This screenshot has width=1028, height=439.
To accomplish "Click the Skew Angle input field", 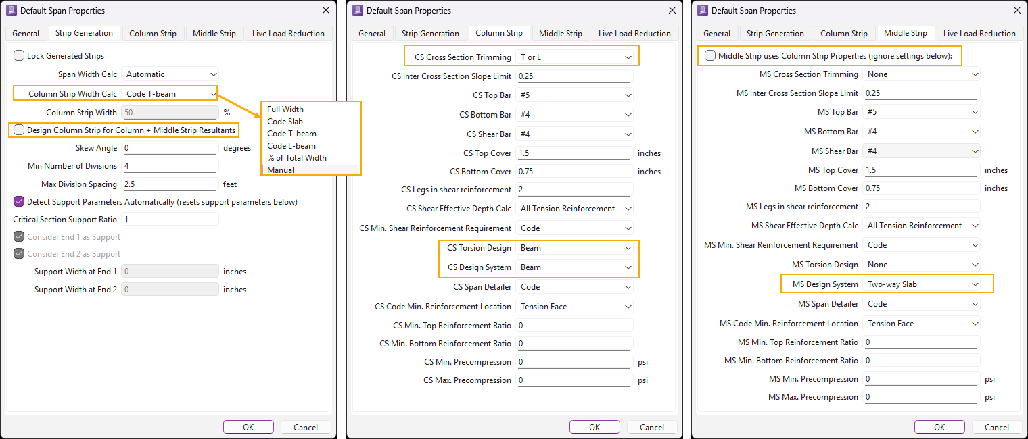I will tap(170, 148).
